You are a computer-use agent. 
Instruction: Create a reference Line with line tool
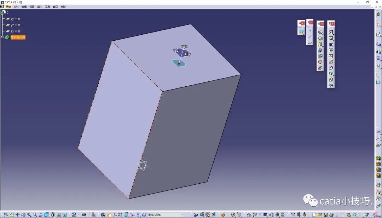click(x=310, y=37)
